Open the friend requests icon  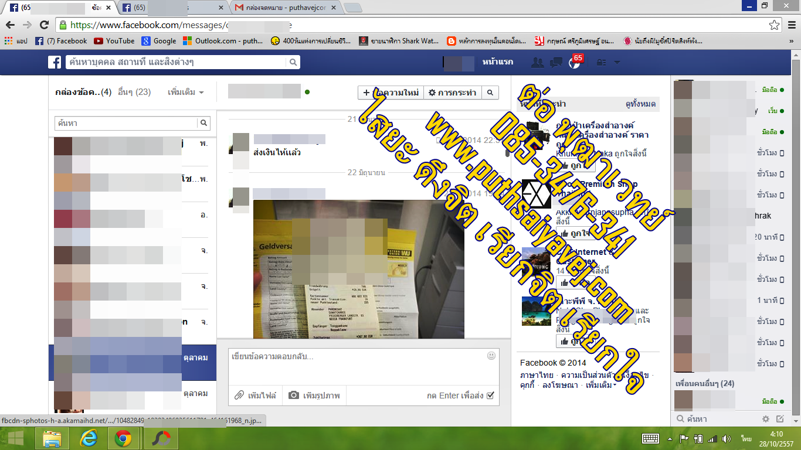(x=537, y=62)
